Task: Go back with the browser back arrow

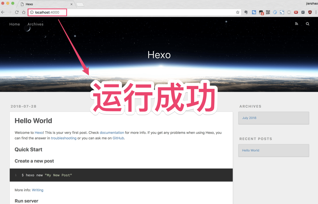Action: (x=3, y=12)
